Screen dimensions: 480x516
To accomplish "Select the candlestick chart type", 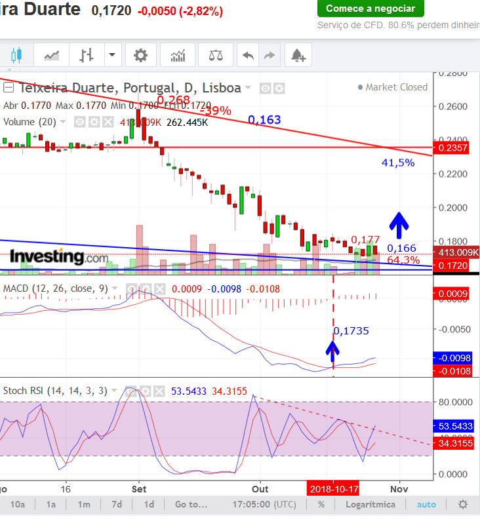I will click(x=16, y=55).
